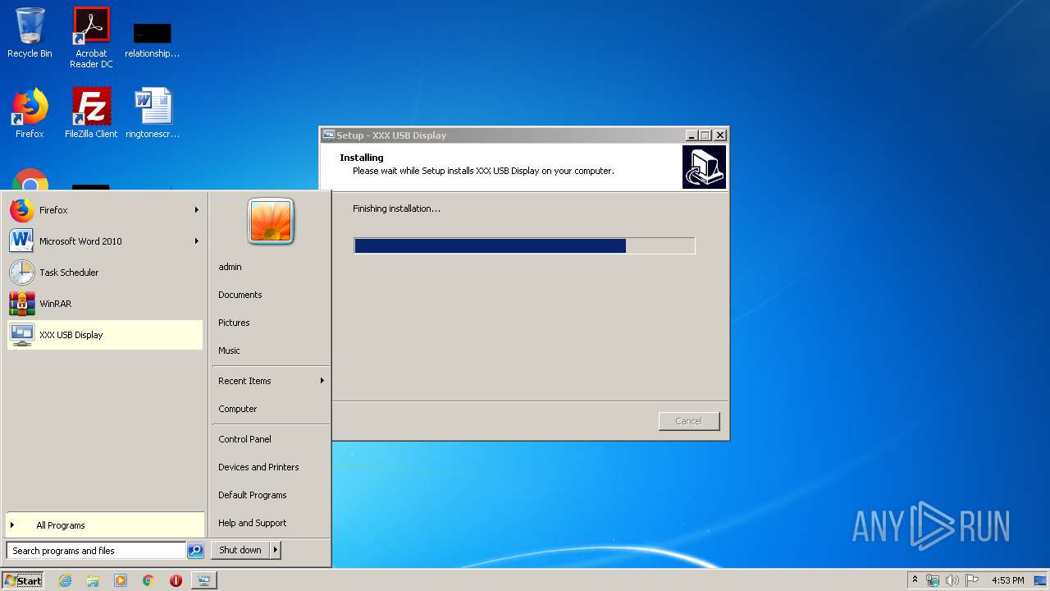Click the Setup installer computer icon

point(704,167)
